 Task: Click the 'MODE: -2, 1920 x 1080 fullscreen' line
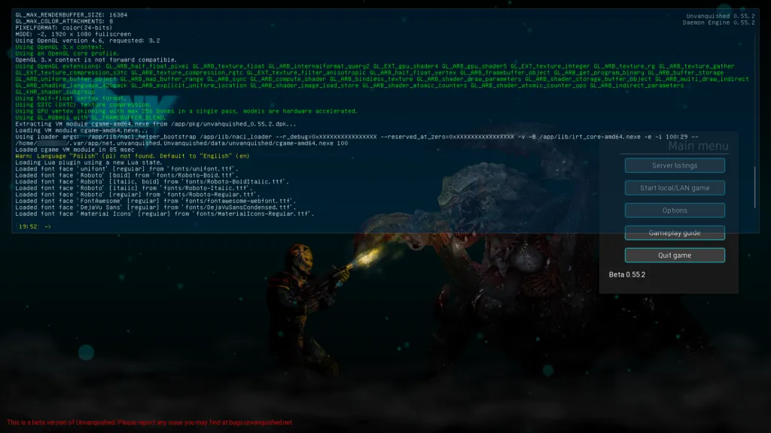(x=73, y=35)
